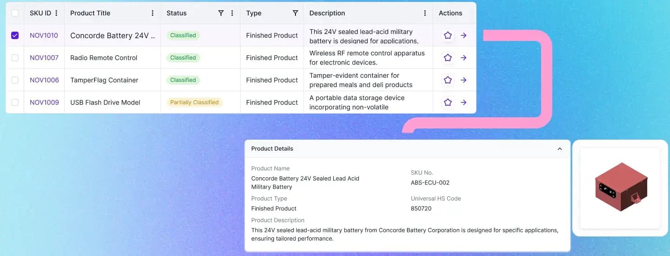The image size is (670, 256).
Task: Click the Actions column header
Action: (450, 13)
